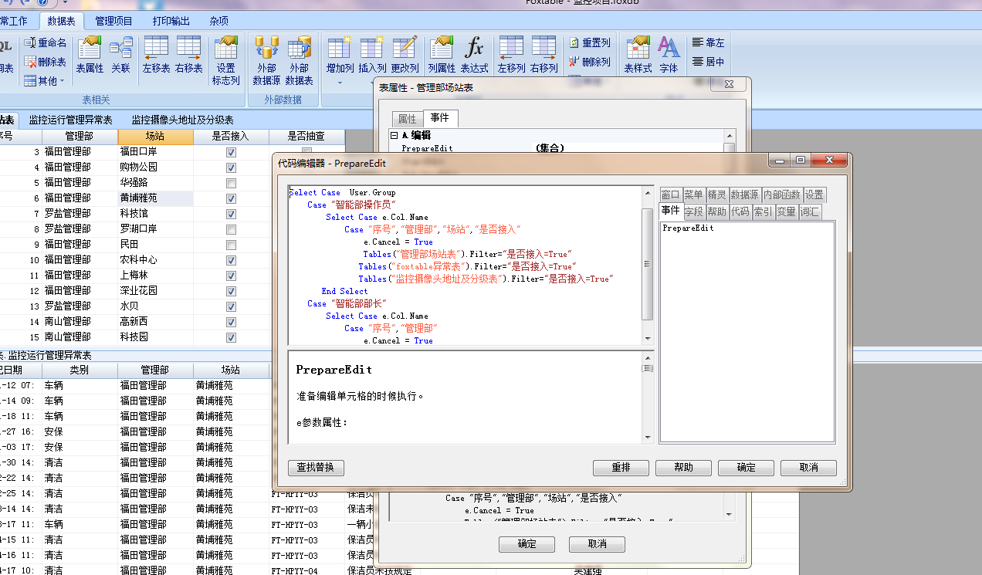
Task: Open the 其他 dropdown in 表相关 group
Action: pyautogui.click(x=45, y=80)
